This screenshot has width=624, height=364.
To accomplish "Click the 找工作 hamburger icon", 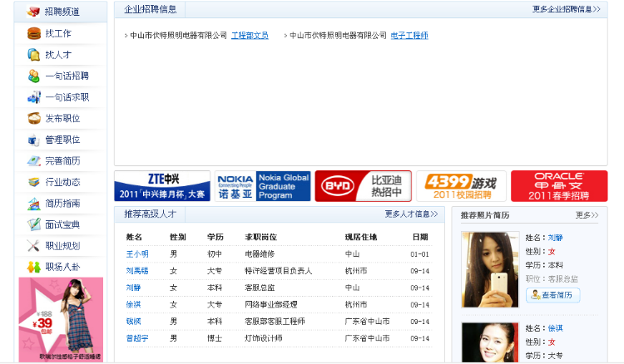I will click(x=34, y=33).
